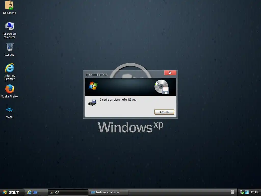Click the 'Inserire un disco nell'unità A:.' message
The image size is (261, 196).
[x=118, y=100]
